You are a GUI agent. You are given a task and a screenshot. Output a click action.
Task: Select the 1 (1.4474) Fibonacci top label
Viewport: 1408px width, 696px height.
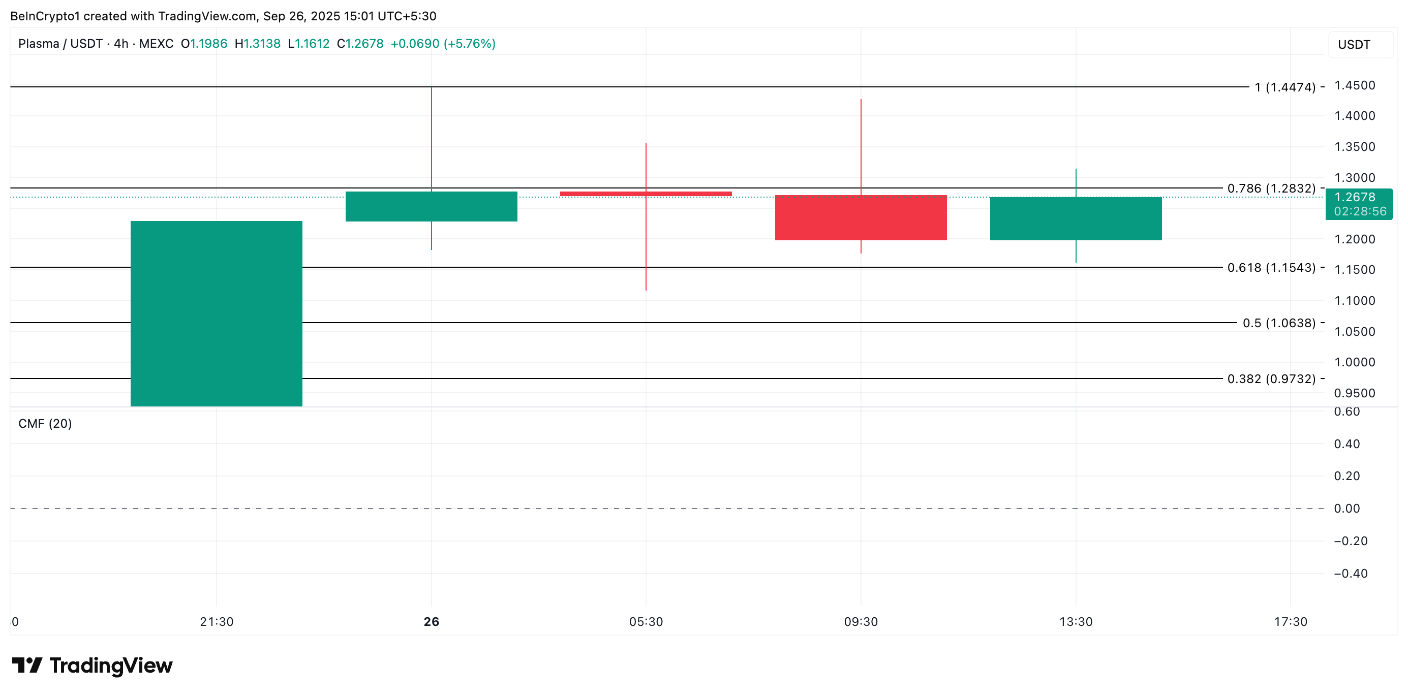point(1284,87)
